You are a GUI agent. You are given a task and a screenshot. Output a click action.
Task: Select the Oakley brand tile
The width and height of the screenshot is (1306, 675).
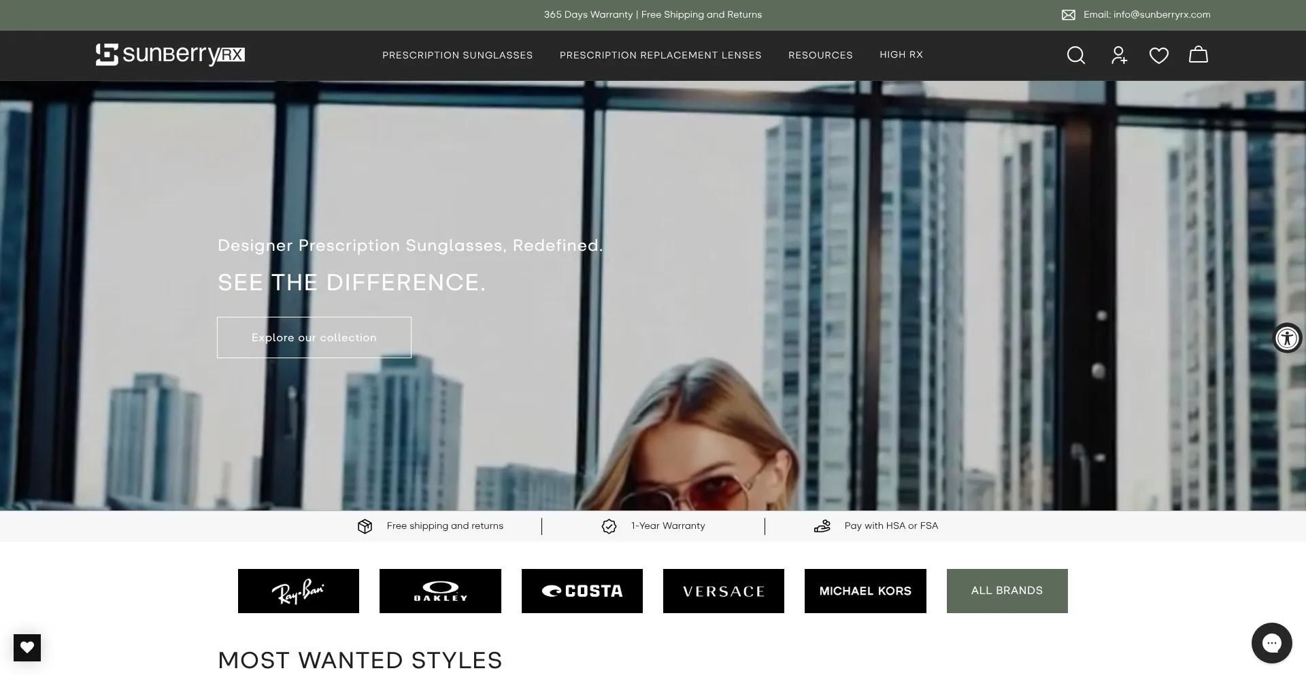point(440,591)
